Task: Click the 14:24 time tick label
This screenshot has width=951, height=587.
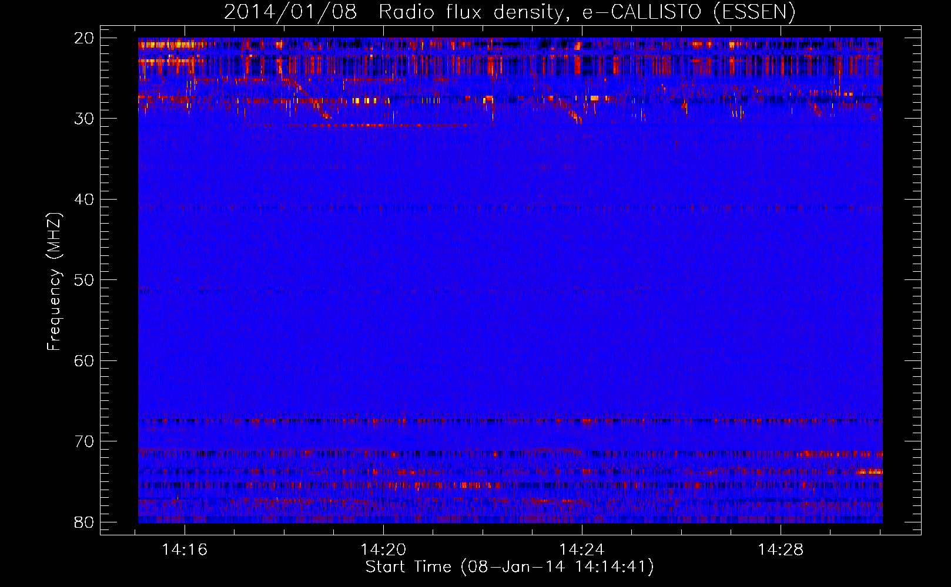Action: click(582, 550)
